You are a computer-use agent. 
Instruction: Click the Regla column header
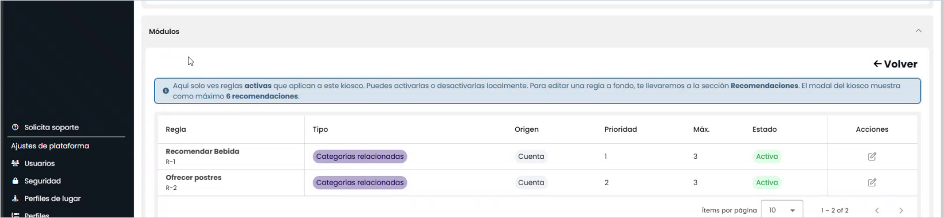point(176,129)
